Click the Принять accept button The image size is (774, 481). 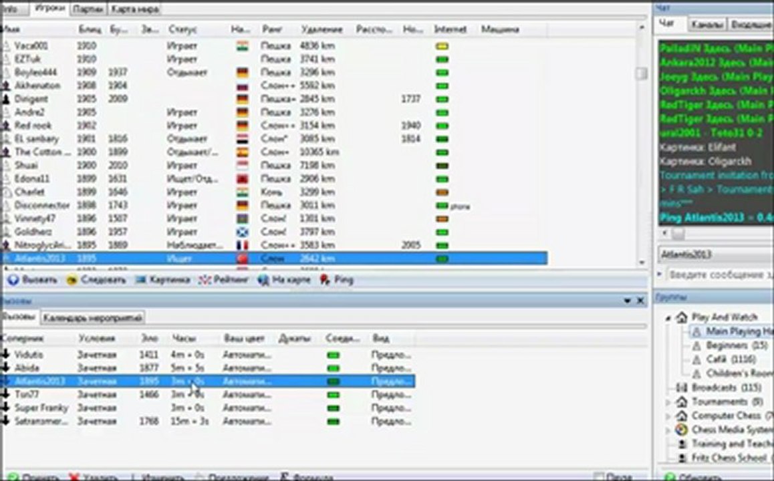coord(33,477)
